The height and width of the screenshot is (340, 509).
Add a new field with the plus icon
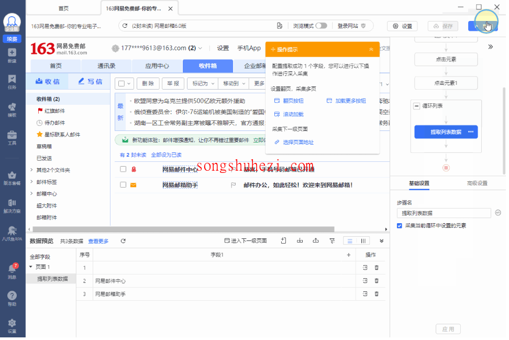349,255
